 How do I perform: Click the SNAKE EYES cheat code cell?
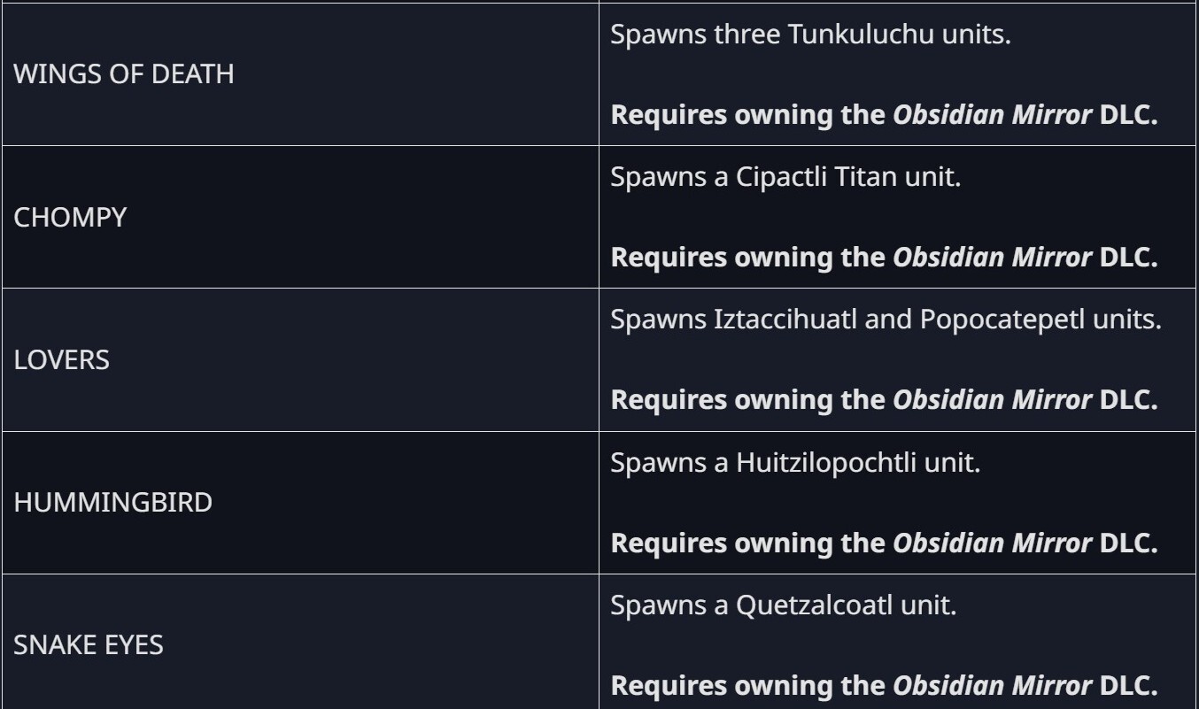point(89,645)
